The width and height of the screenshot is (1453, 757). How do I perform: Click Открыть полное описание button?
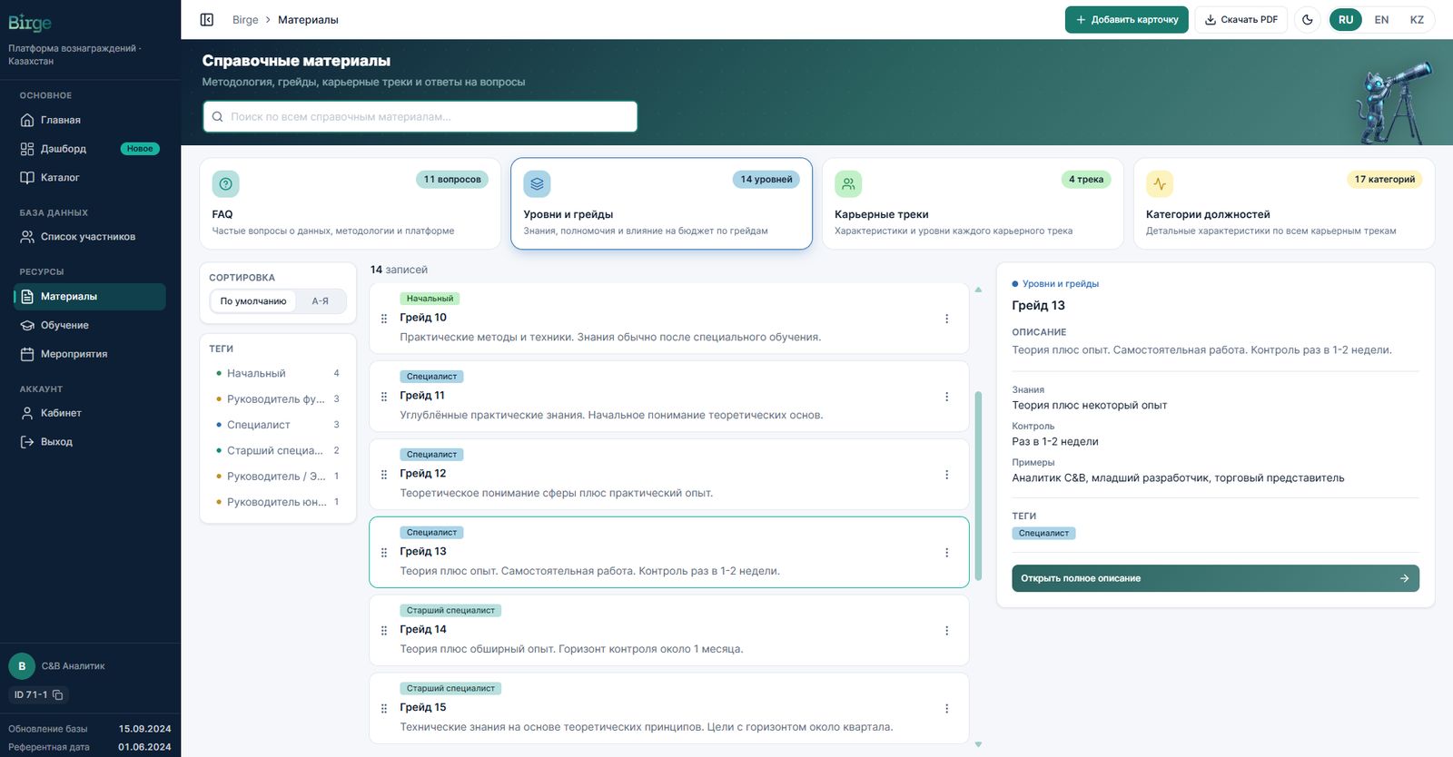click(1215, 578)
